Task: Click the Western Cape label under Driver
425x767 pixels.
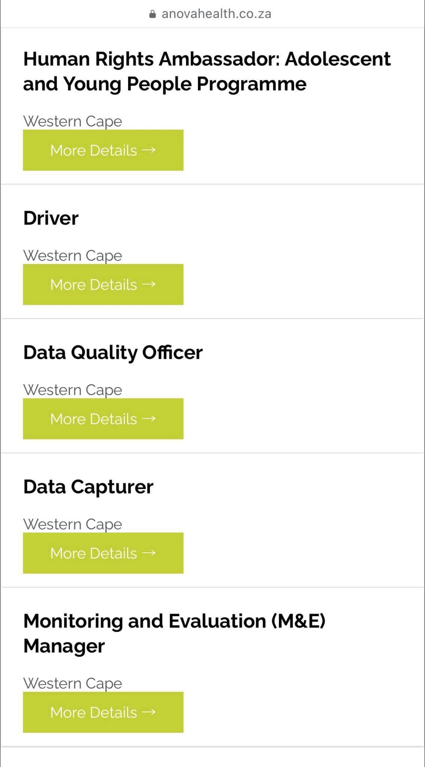Action: click(x=73, y=256)
